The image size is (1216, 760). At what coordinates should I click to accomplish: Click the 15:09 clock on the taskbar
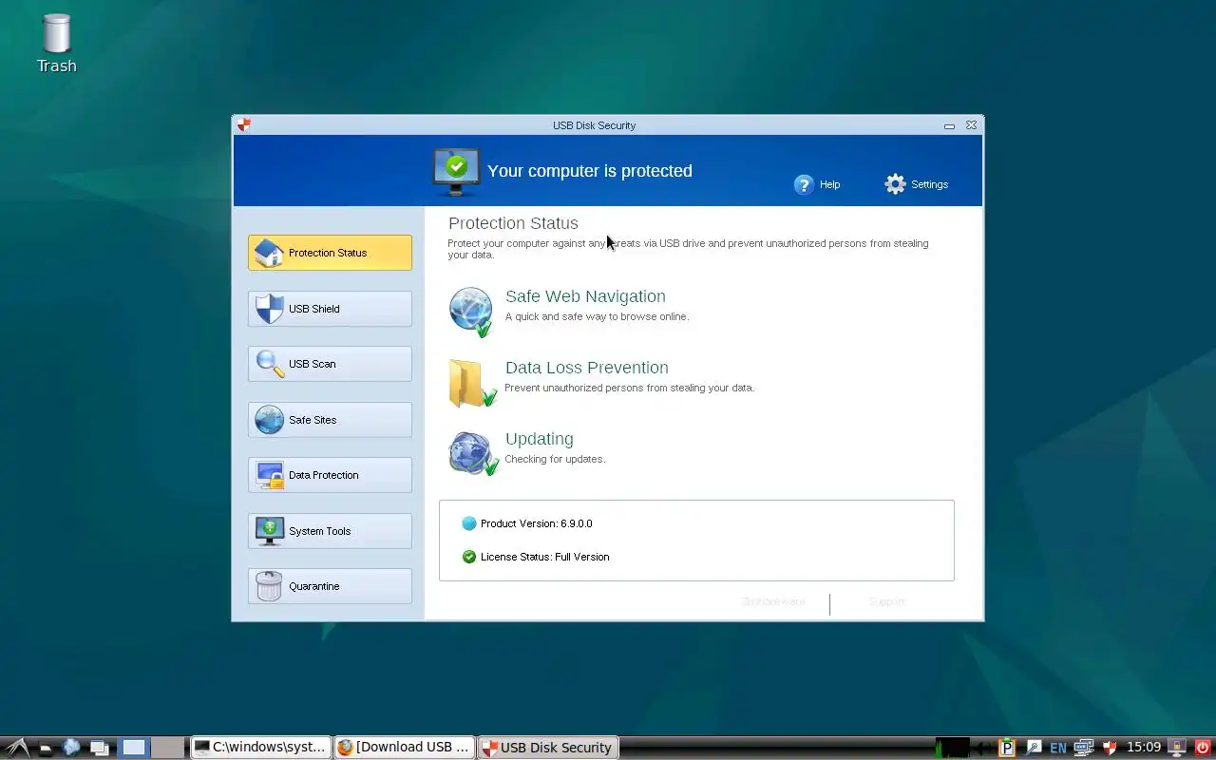[1144, 748]
